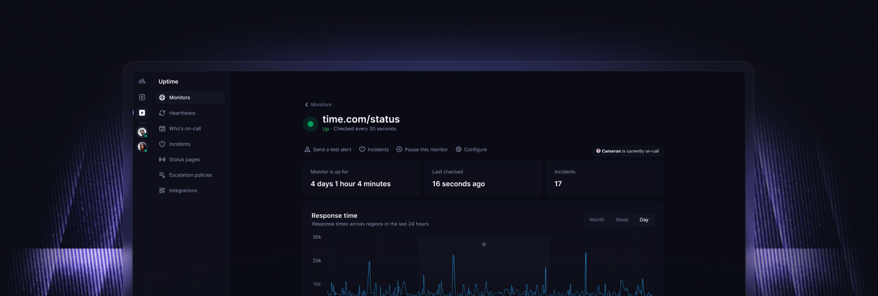Click the 20k axis label

tap(317, 260)
